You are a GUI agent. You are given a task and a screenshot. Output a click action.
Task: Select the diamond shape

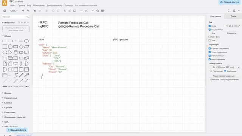(21, 46)
